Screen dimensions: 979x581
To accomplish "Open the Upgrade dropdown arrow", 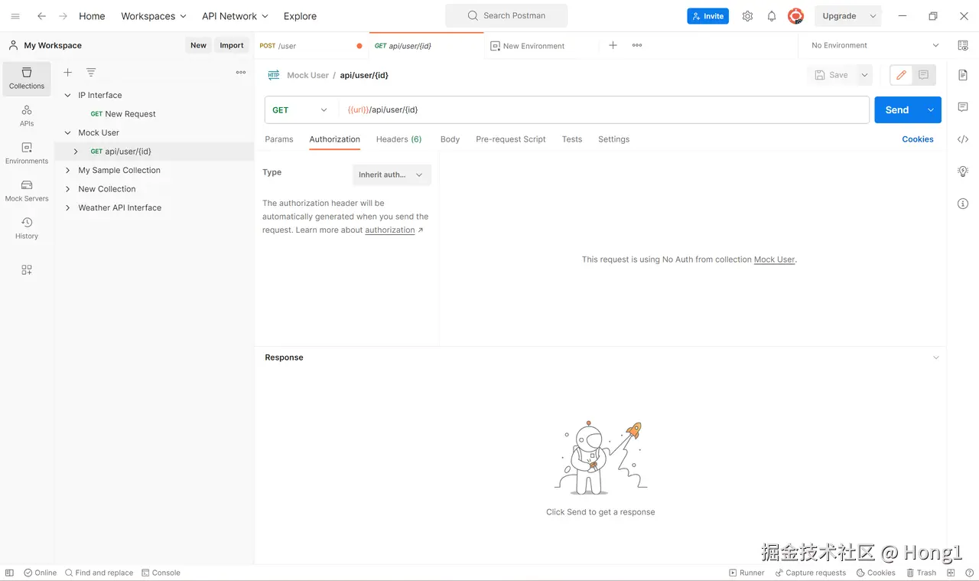I will point(873,16).
